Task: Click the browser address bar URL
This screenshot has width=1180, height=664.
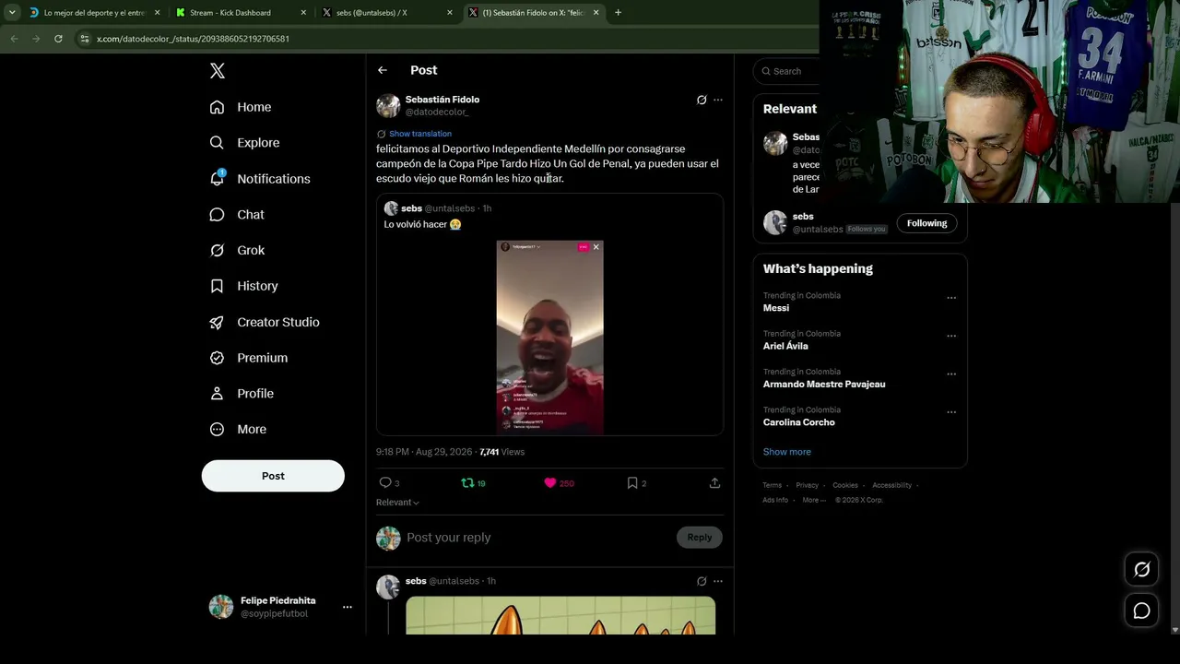Action: click(x=193, y=39)
